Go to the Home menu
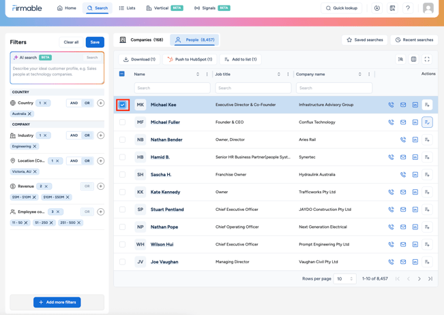The width and height of the screenshot is (444, 315). [x=67, y=8]
